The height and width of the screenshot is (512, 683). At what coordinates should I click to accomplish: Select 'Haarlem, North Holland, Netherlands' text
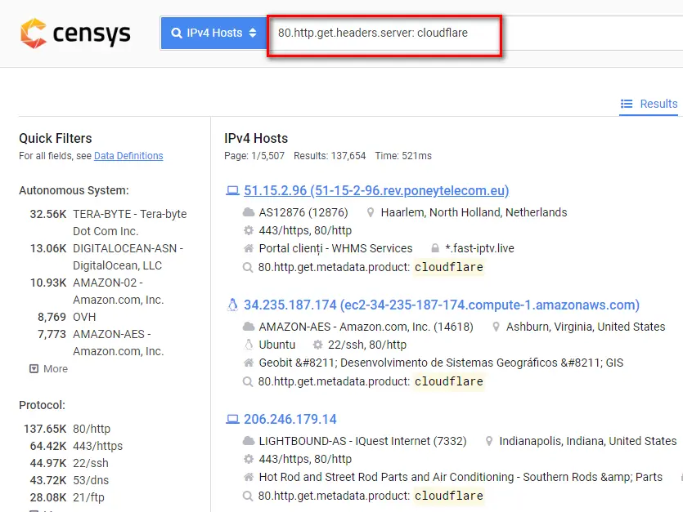(474, 212)
